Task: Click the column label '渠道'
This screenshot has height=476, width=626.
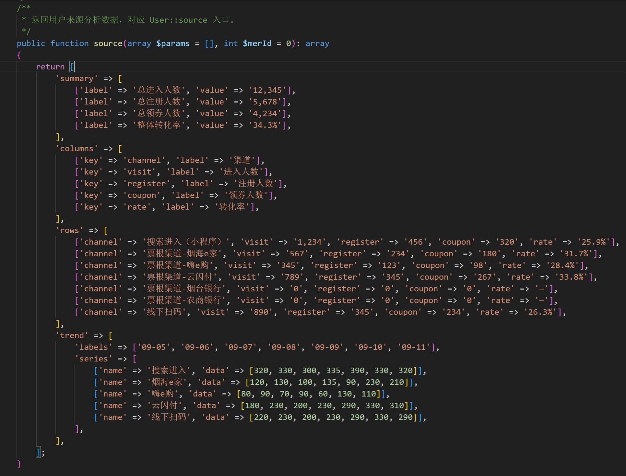Action: coord(242,160)
